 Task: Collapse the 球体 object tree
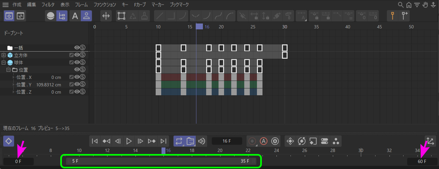[x=4, y=62]
